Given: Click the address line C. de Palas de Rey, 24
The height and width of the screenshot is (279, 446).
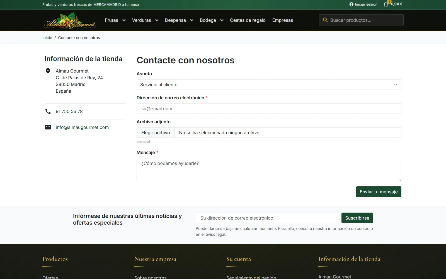Looking at the screenshot, I should click(79, 78).
